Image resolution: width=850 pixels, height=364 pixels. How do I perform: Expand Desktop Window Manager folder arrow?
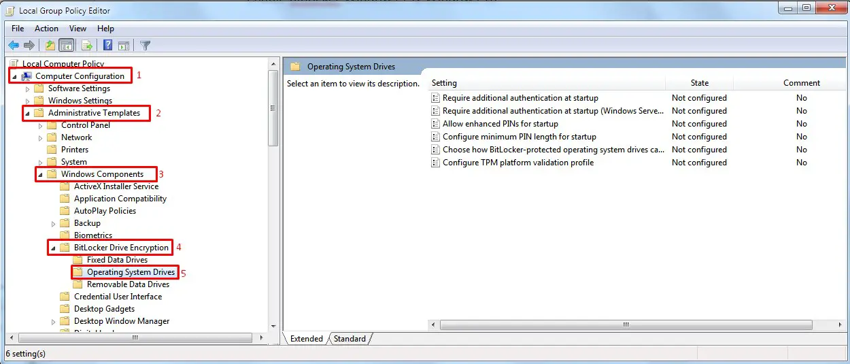[54, 321]
